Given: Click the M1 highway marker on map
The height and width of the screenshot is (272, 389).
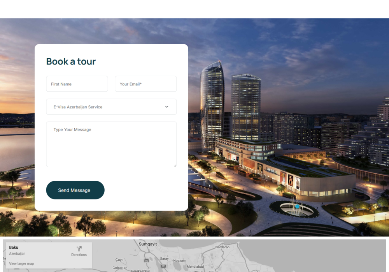Looking at the screenshot, I should (163, 266).
